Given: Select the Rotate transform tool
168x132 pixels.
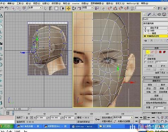Looking at the screenshot, I should [x=74, y=8].
